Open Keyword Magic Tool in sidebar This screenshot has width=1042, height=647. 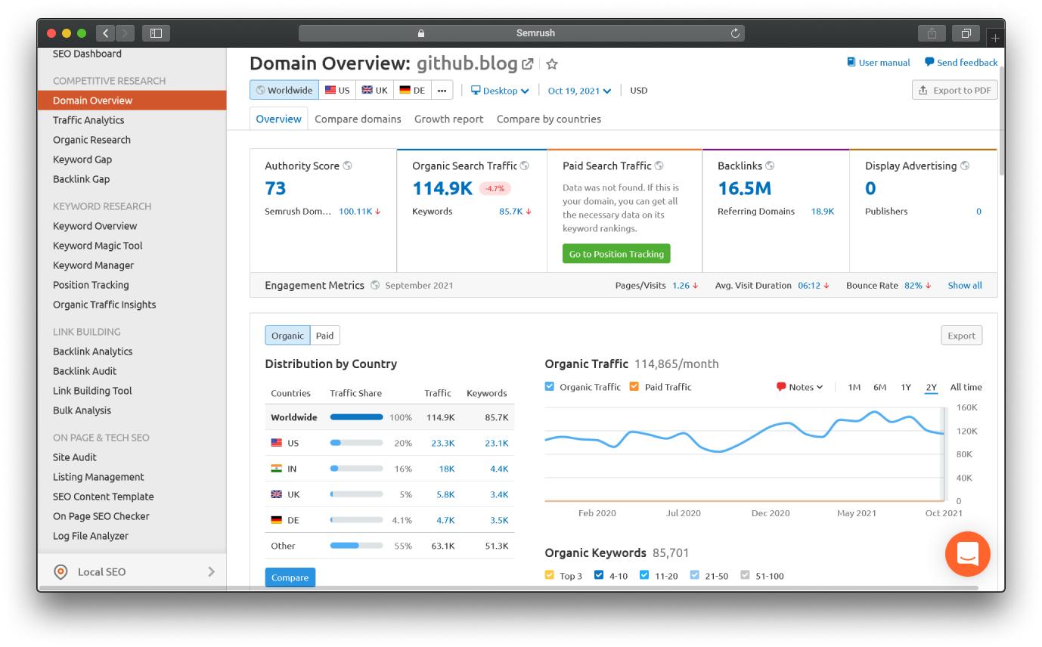point(98,246)
